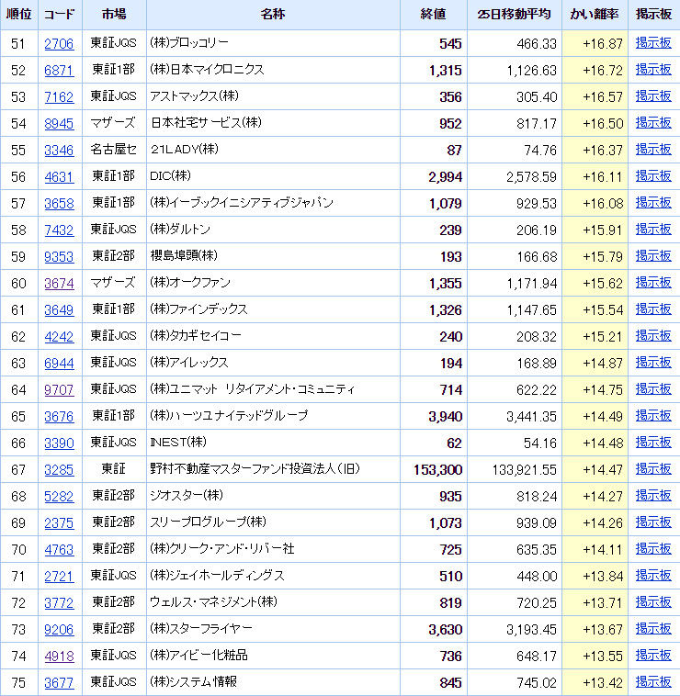Image resolution: width=680 pixels, height=696 pixels.
Task: Open stock code link 3676
Action: [59, 416]
